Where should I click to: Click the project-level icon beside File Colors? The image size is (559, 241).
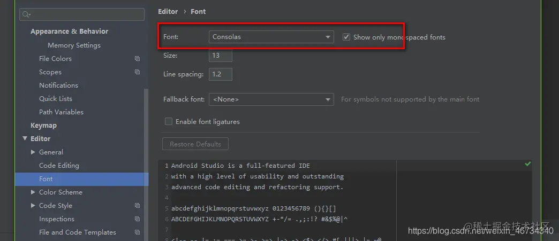(x=137, y=59)
